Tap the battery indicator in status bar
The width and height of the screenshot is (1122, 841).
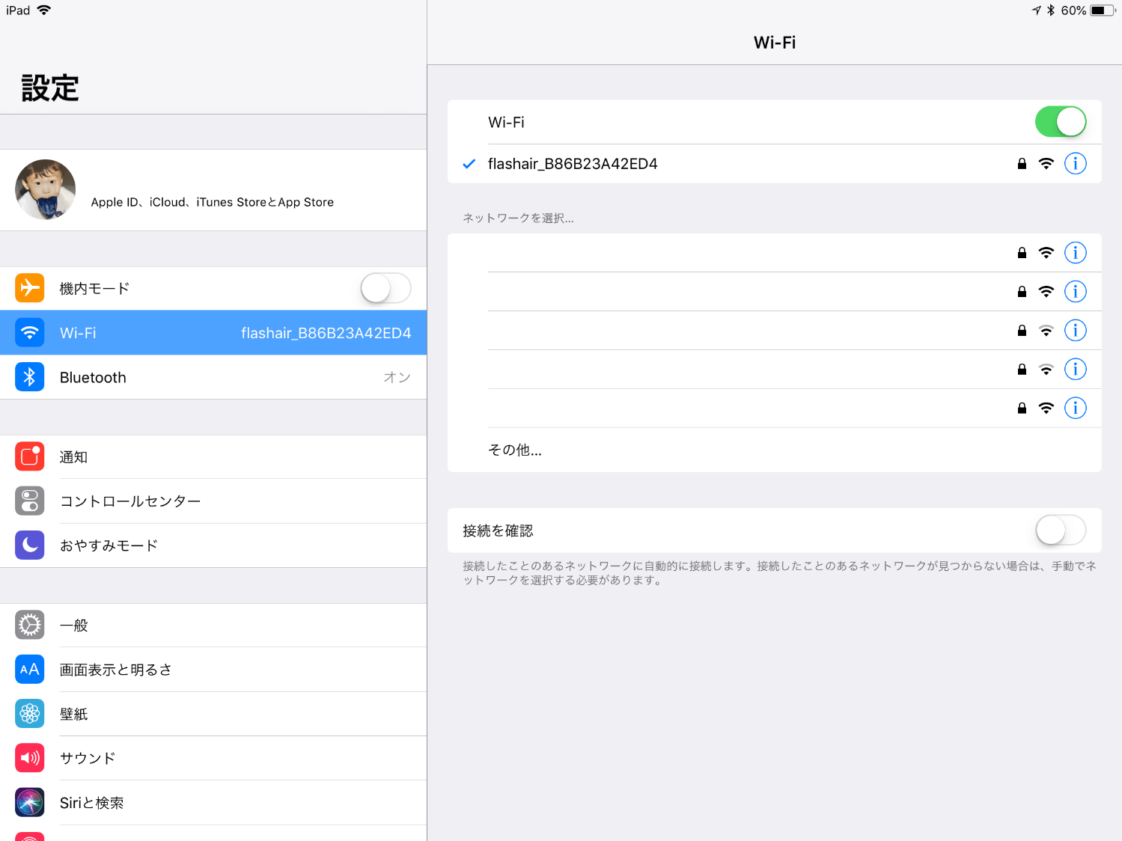[x=1103, y=10]
